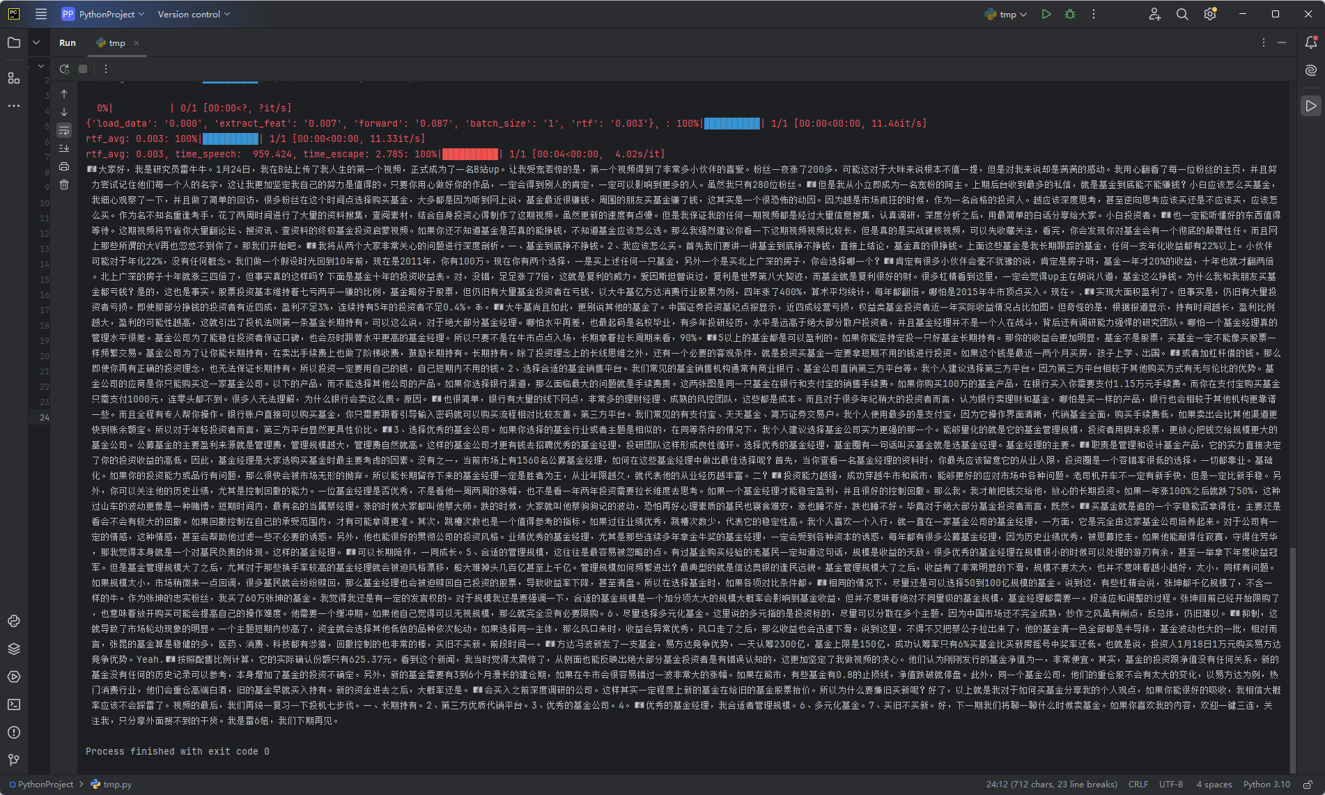Click tmp.py breadcrumb in status bar
The image size is (1325, 795).
[x=111, y=785]
